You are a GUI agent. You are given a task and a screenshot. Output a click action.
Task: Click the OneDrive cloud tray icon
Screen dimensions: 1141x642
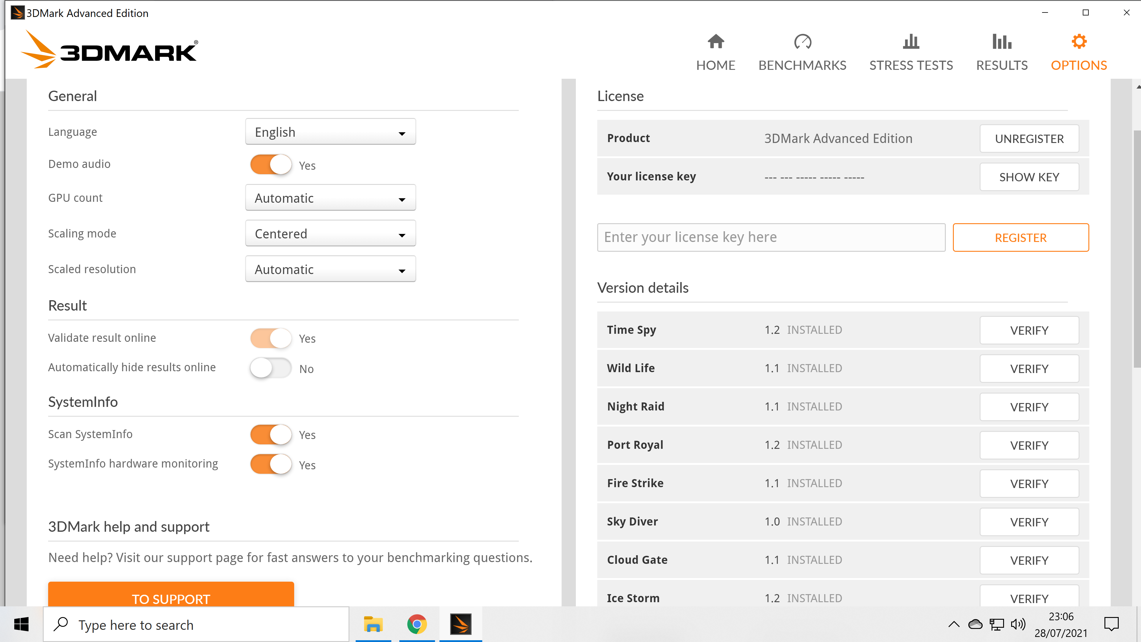(x=975, y=625)
